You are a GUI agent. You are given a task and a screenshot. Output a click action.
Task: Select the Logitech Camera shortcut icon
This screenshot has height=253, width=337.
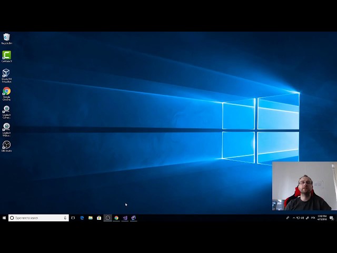[6, 112]
